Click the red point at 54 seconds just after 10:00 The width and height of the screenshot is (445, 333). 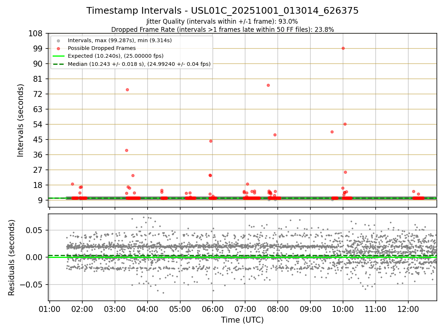pyautogui.click(x=345, y=124)
